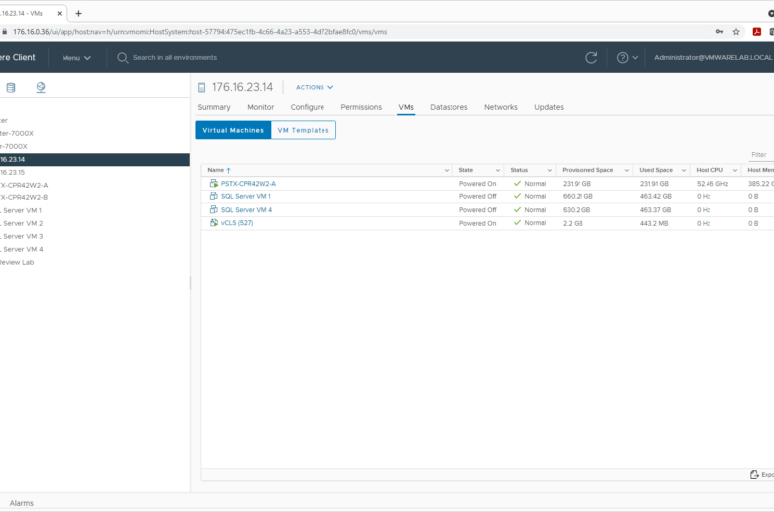Open Provisioned Space column filter chevron

[627, 170]
